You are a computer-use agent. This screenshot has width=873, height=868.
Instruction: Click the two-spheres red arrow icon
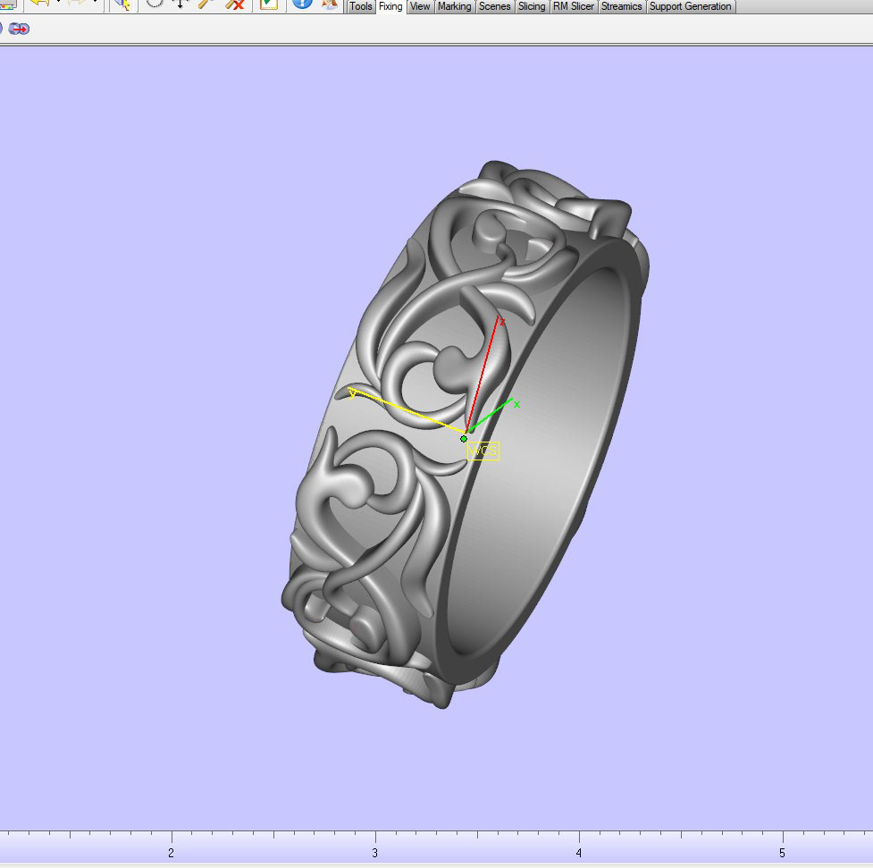pyautogui.click(x=19, y=29)
